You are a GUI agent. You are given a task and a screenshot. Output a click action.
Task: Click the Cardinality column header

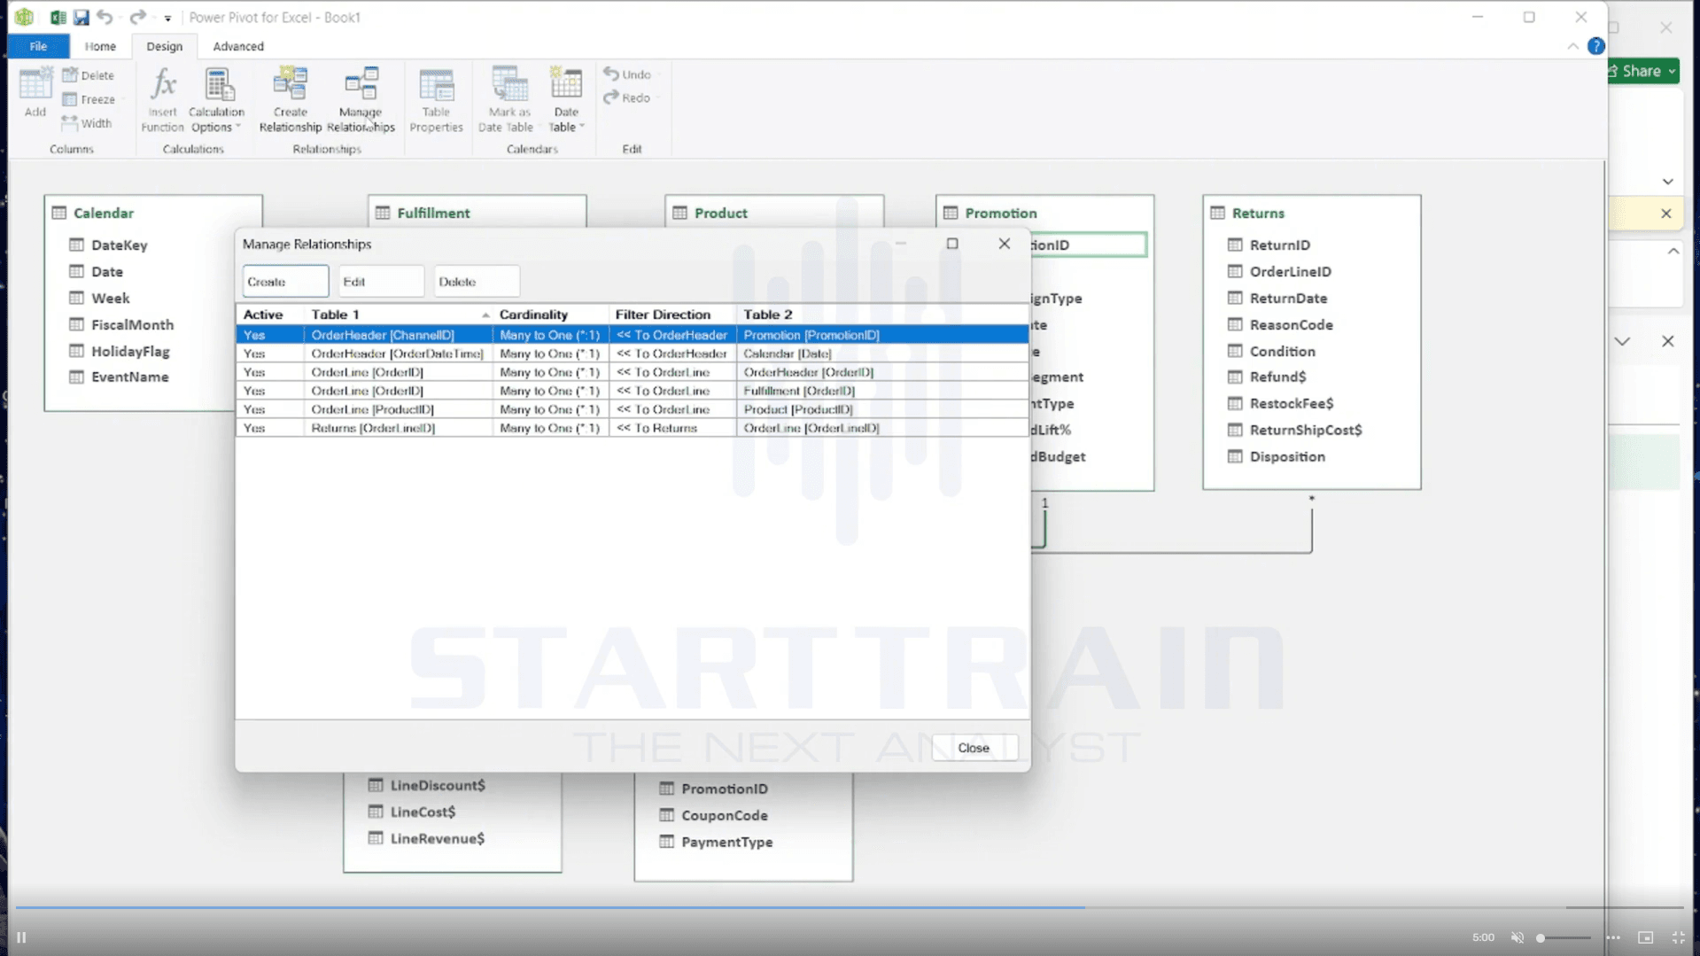pos(550,315)
